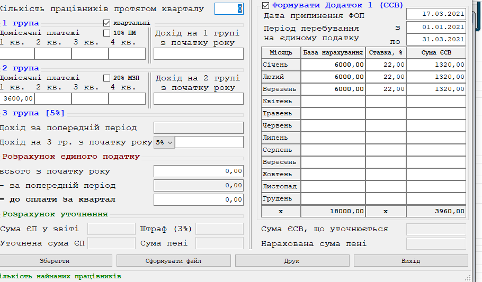Click the 'Липень' month row label
The width and height of the screenshot is (482, 282).
281,138
